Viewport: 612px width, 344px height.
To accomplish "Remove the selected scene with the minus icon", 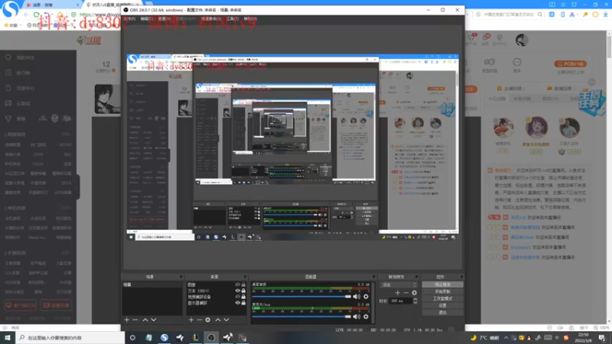I will (135, 320).
